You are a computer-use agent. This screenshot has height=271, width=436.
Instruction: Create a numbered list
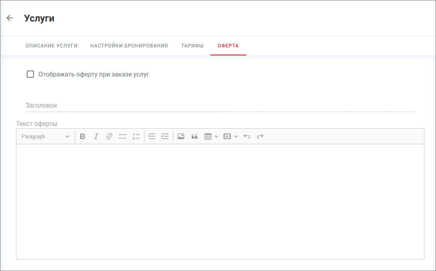click(x=136, y=136)
